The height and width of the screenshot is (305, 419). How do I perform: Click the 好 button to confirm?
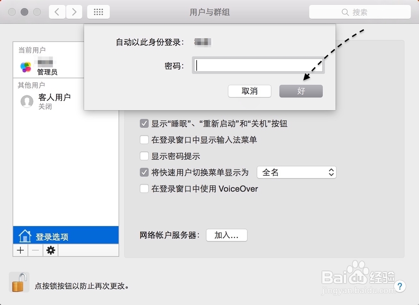[301, 91]
